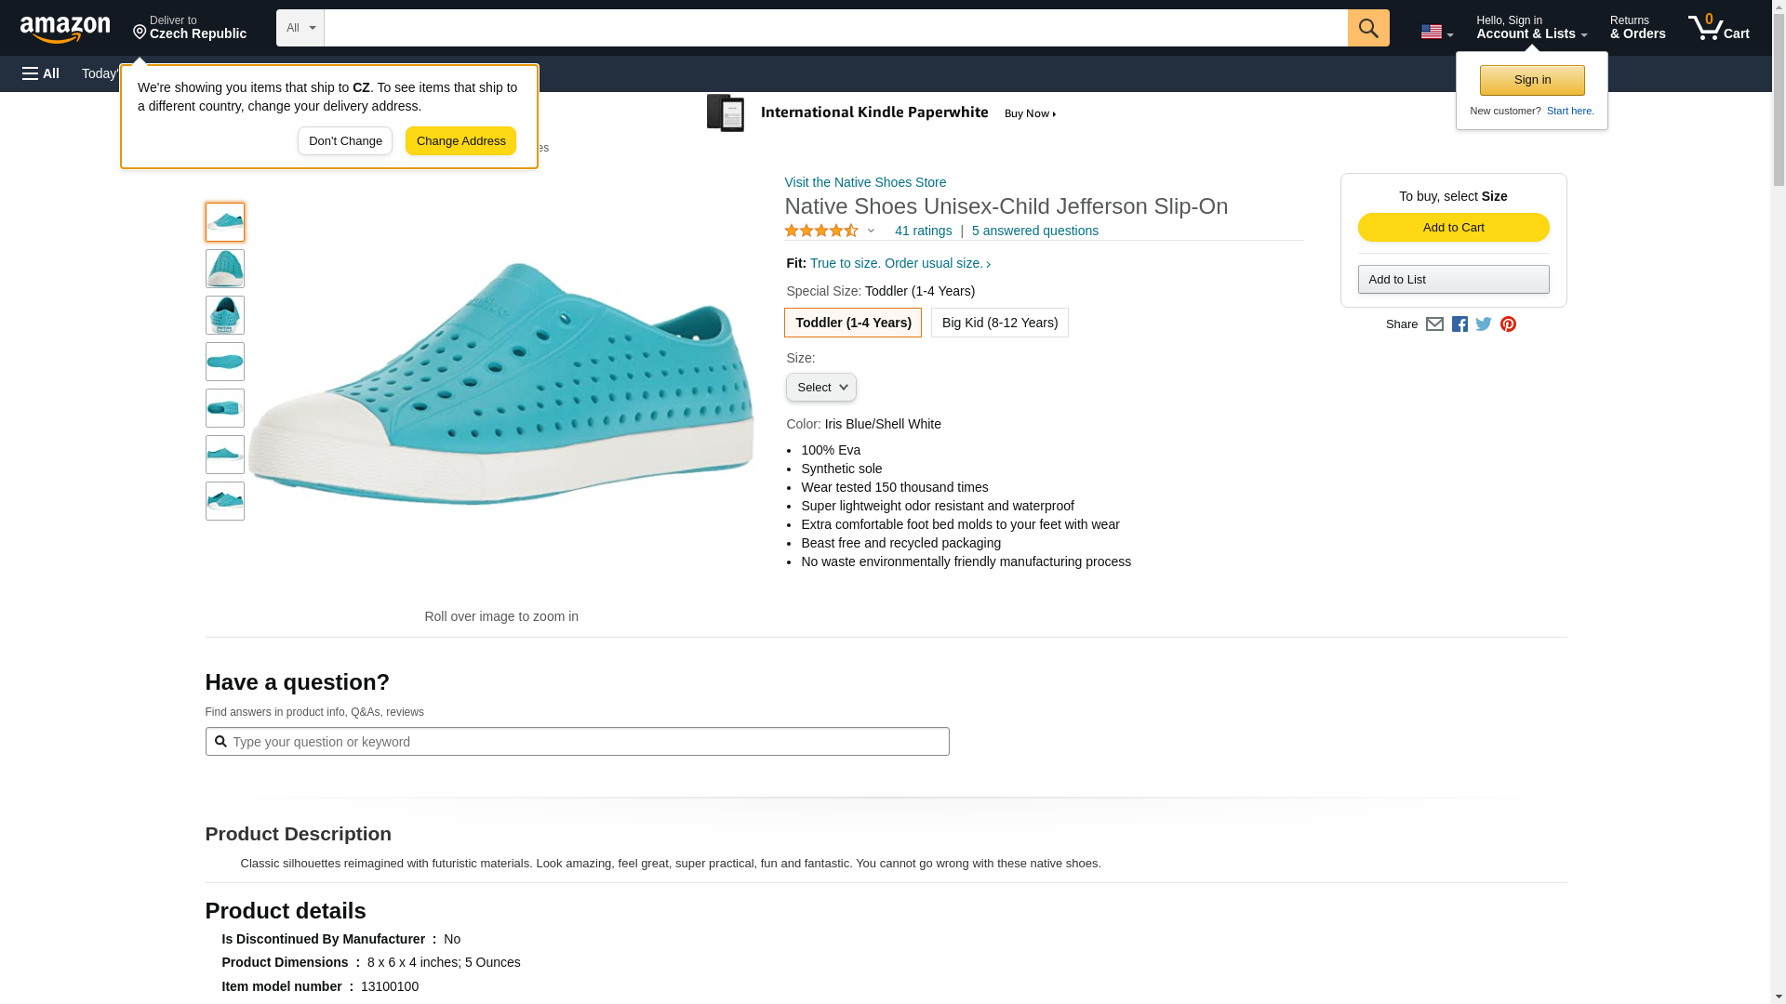Open the All hamburger menu
The width and height of the screenshot is (1786, 1004).
41,73
